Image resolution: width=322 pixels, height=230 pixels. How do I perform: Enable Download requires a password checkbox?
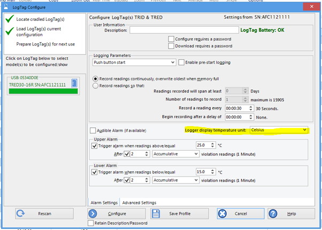171,46
